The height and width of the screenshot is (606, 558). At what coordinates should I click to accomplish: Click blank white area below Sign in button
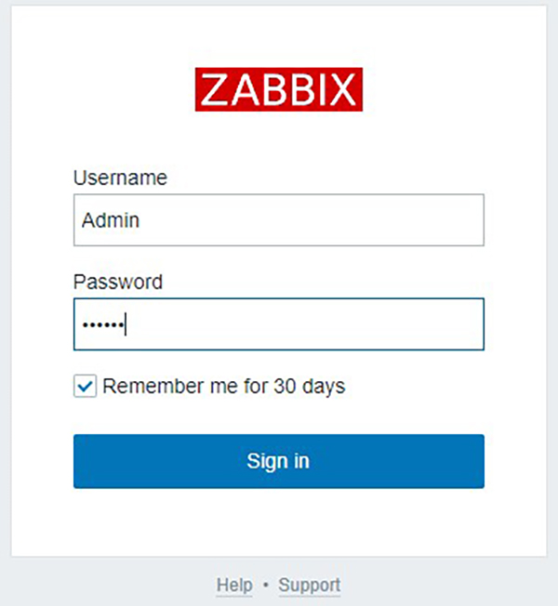click(279, 521)
